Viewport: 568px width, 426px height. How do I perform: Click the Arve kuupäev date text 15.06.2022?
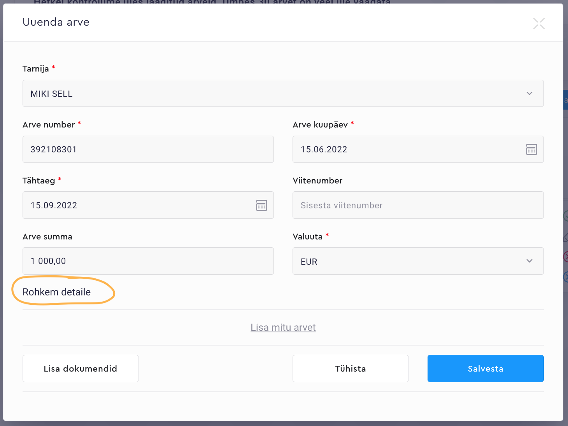[x=324, y=149]
